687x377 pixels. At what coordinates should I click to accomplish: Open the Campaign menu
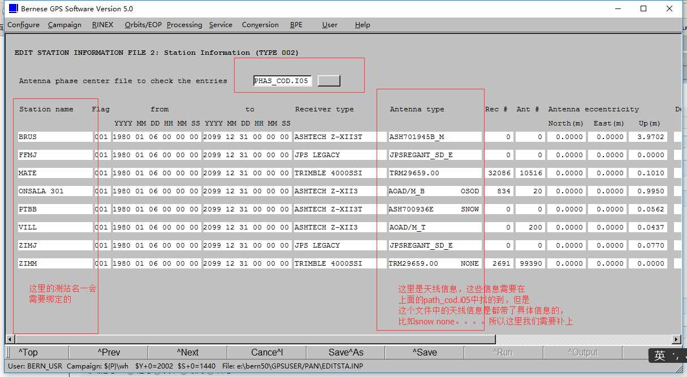click(64, 25)
